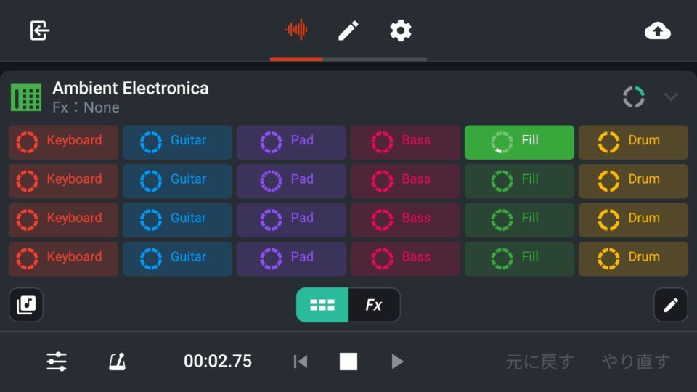Screen dimensions: 697x392
Task: Skip back to the start
Action: click(x=301, y=362)
